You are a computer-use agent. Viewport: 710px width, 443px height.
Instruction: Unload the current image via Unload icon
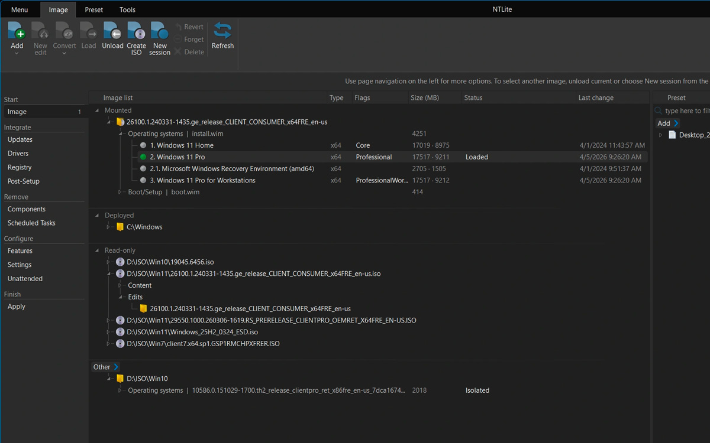112,31
